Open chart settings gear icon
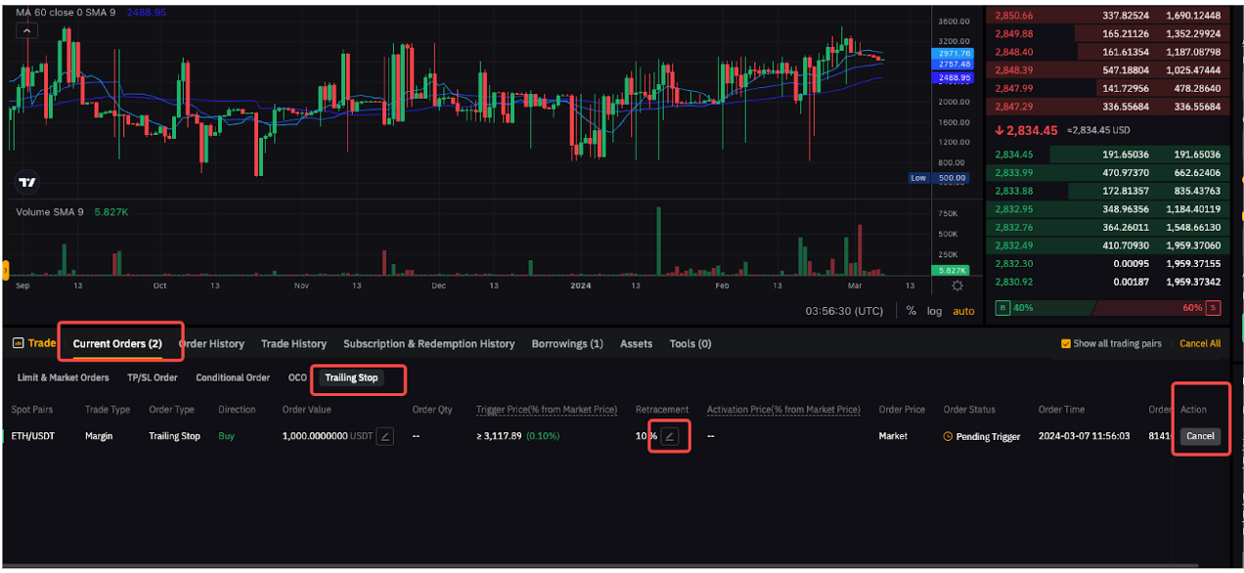The width and height of the screenshot is (1244, 573). [956, 286]
